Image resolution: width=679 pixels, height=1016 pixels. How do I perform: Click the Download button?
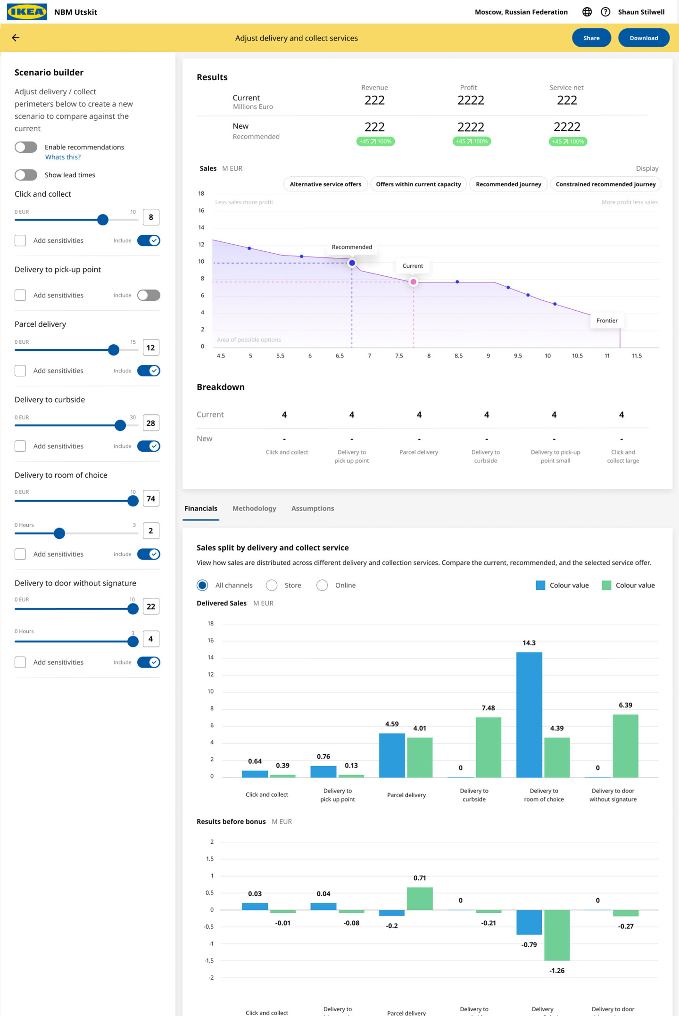coord(644,38)
